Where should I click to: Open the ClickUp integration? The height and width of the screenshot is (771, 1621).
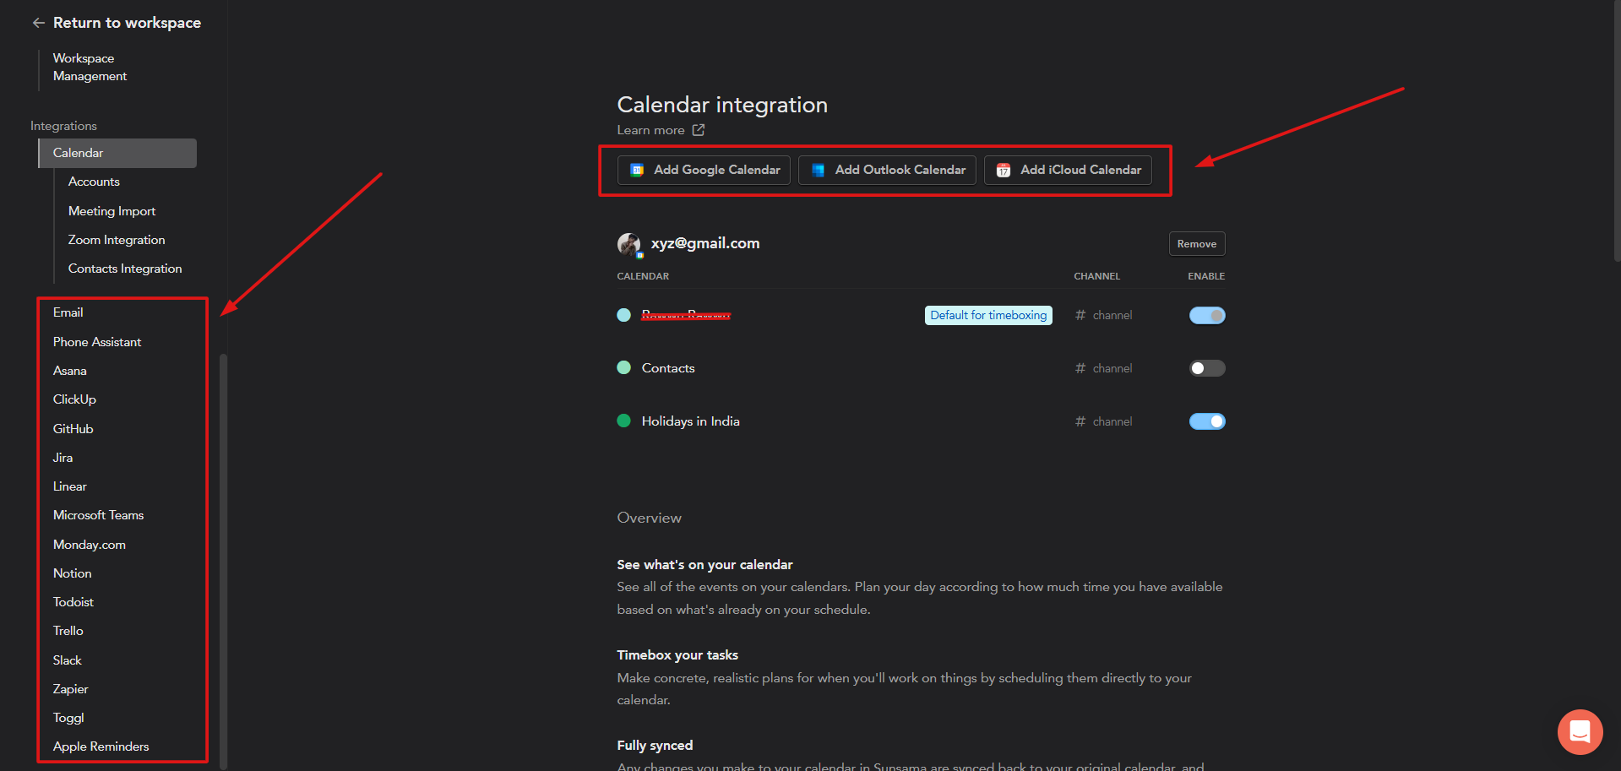click(74, 399)
